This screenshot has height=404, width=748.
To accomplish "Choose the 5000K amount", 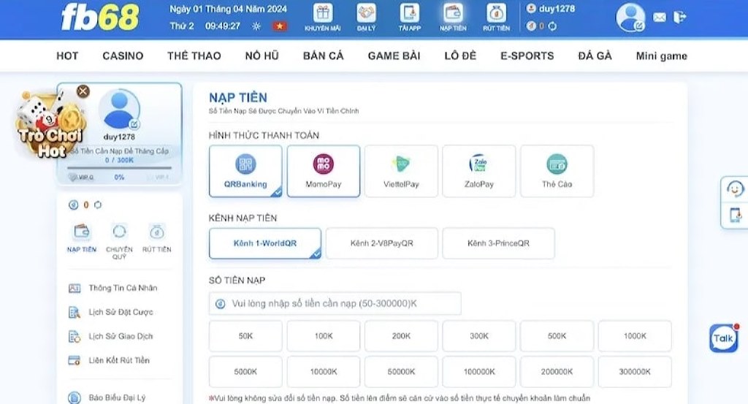I will [x=245, y=372].
